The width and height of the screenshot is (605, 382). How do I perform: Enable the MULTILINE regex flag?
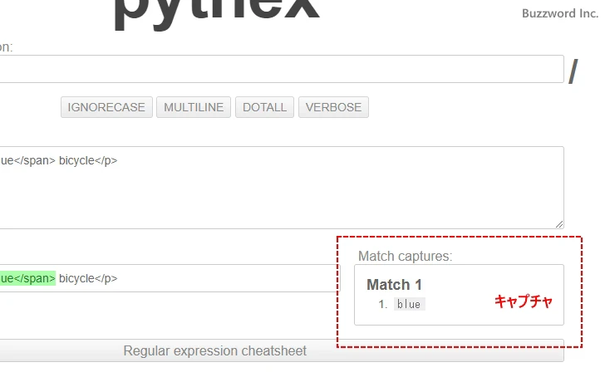tap(194, 107)
